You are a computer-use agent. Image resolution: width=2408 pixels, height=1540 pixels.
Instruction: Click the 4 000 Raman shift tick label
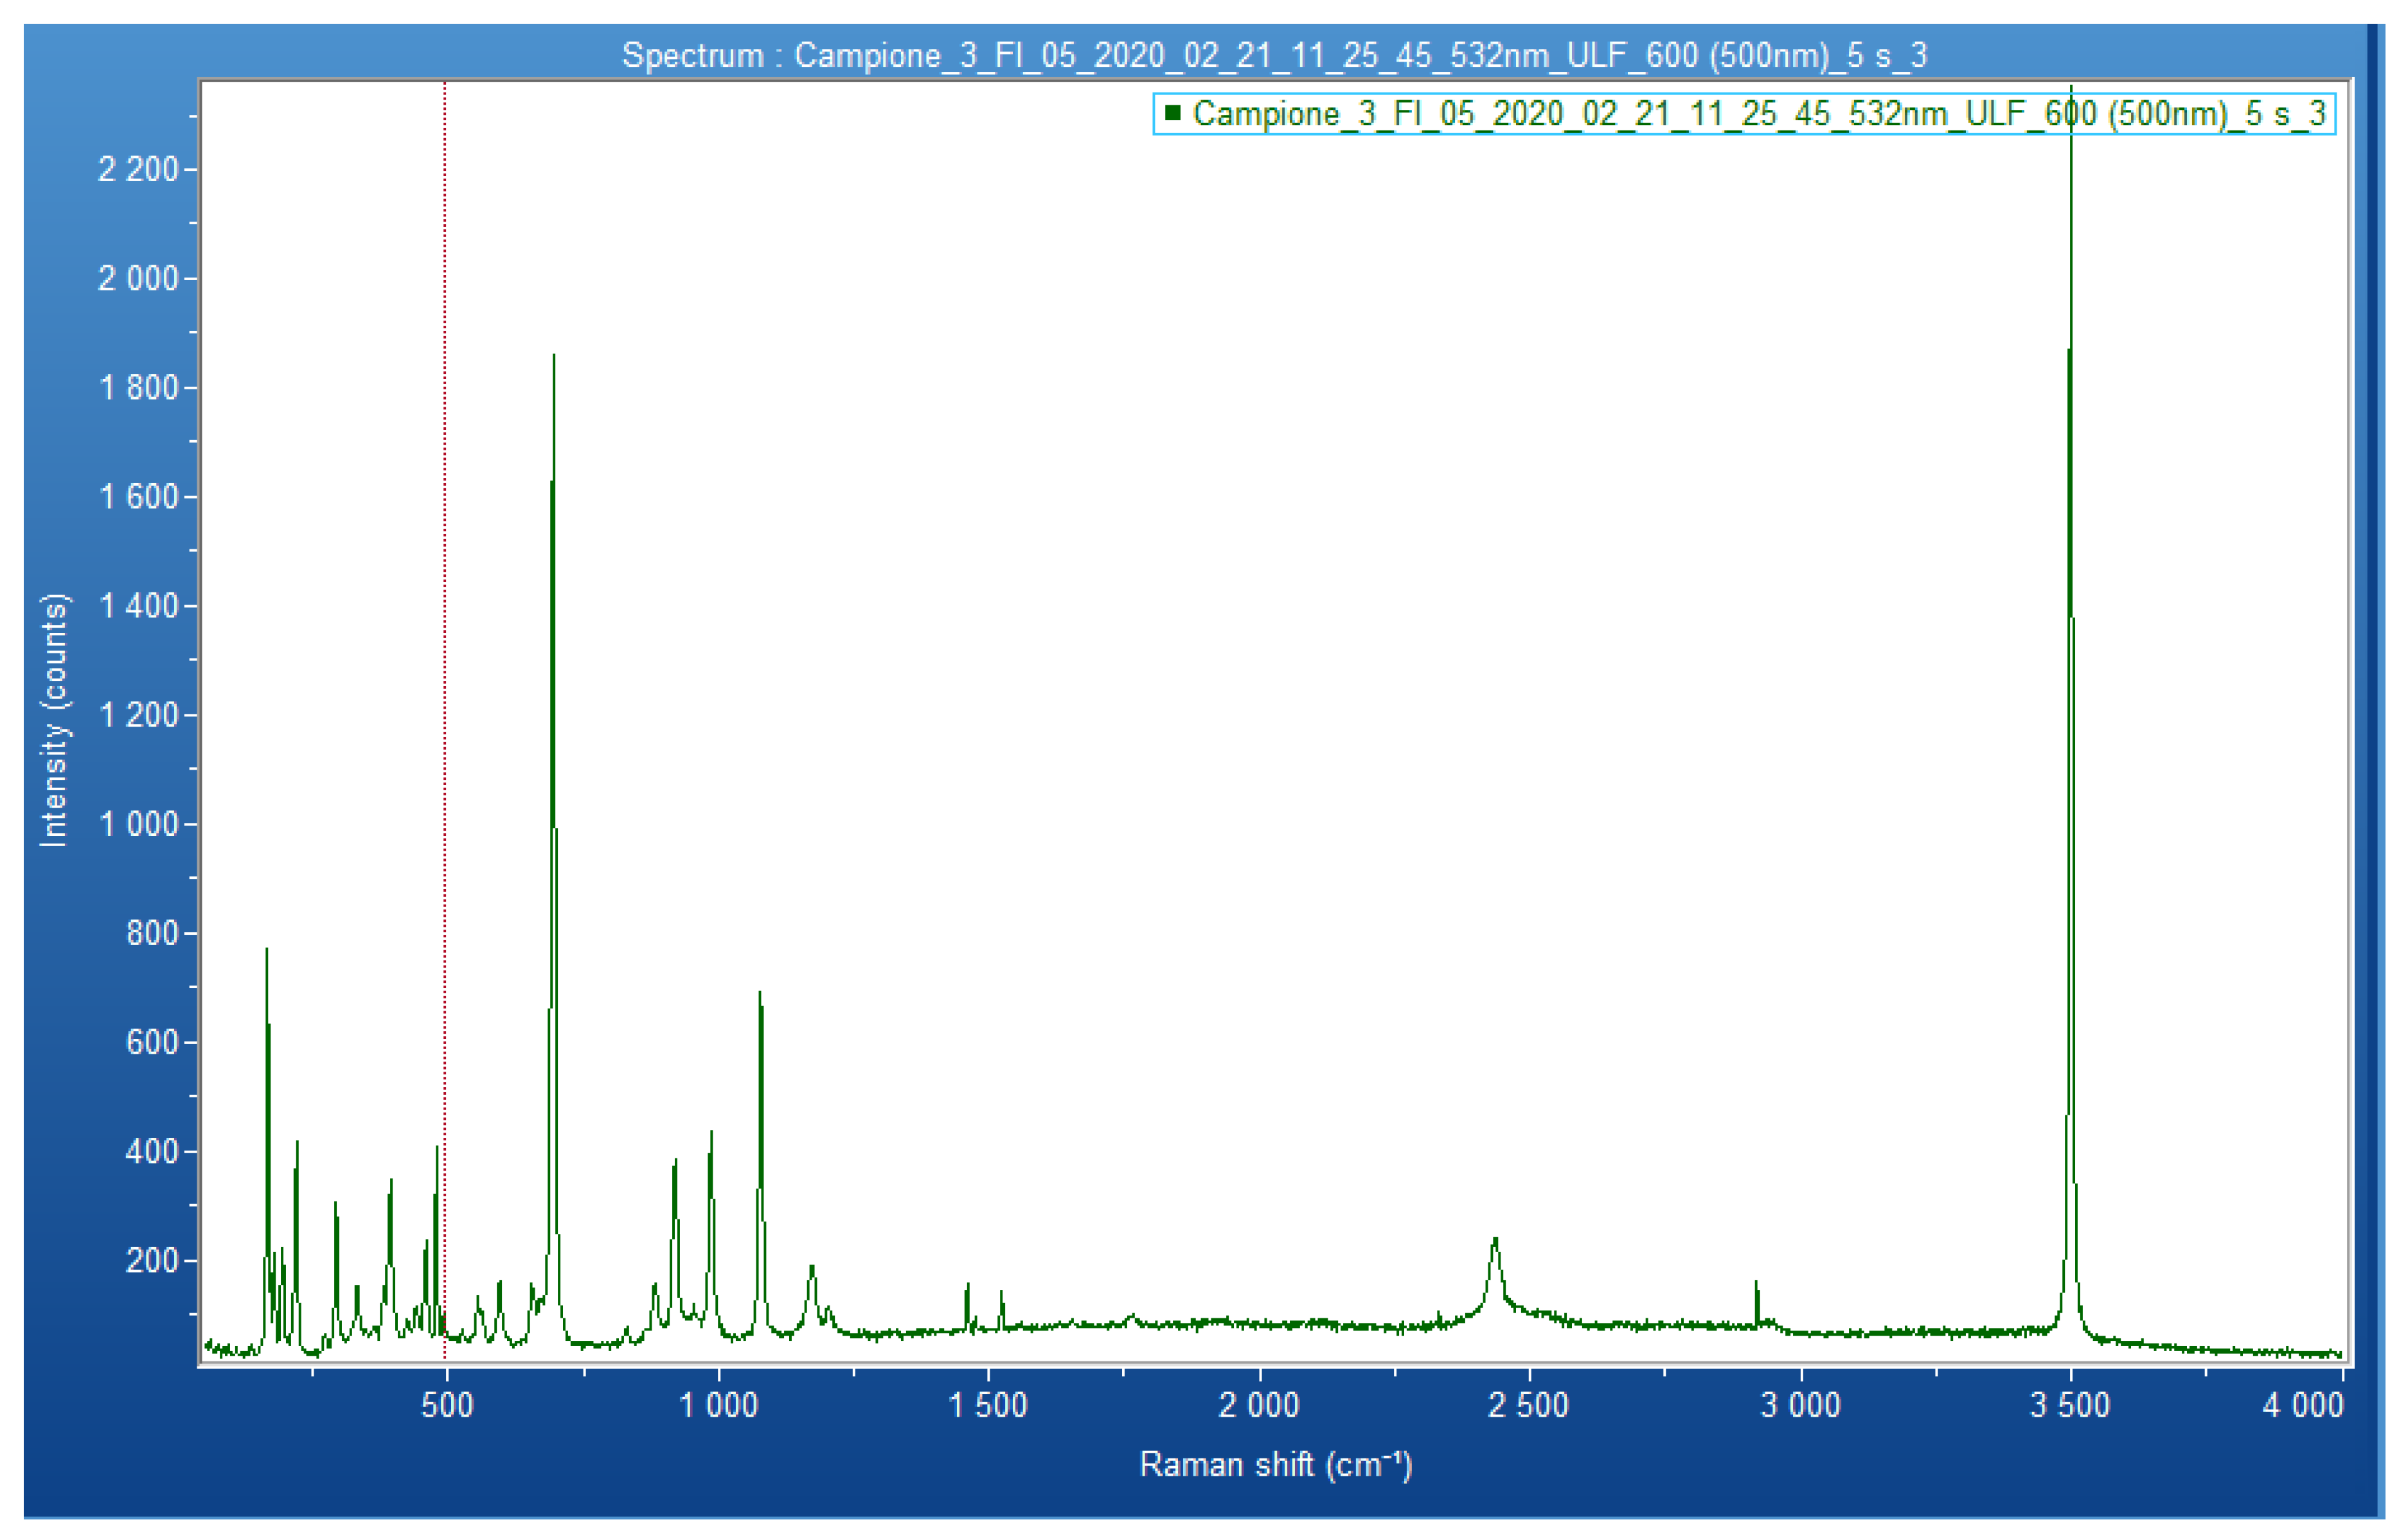(x=2302, y=1405)
